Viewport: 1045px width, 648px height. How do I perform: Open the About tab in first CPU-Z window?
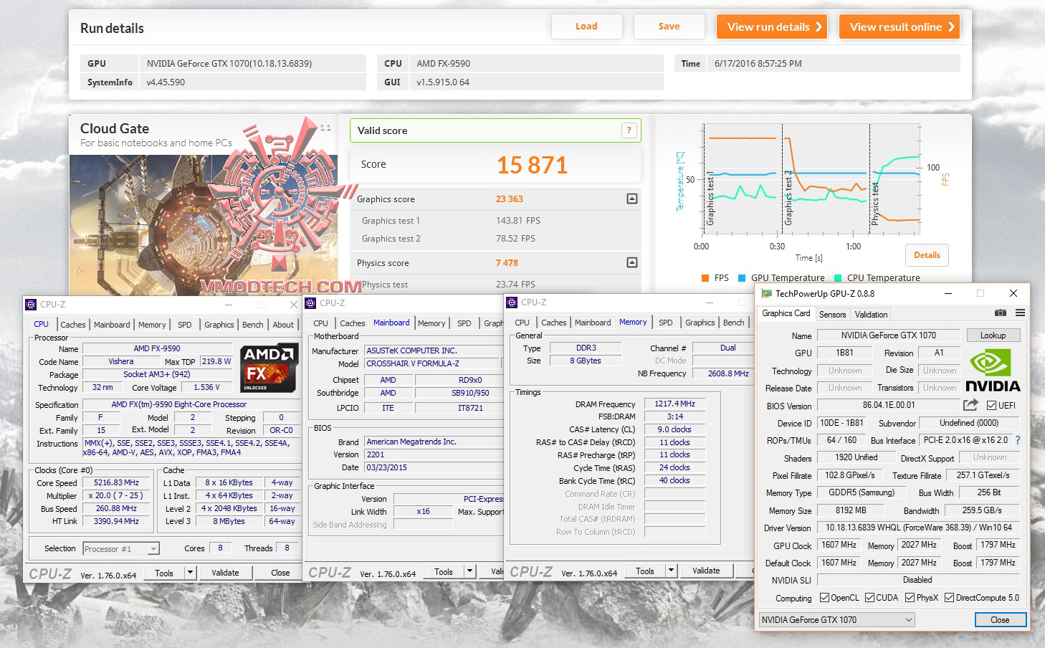tap(283, 325)
